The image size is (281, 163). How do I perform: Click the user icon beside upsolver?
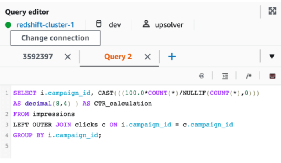146,24
